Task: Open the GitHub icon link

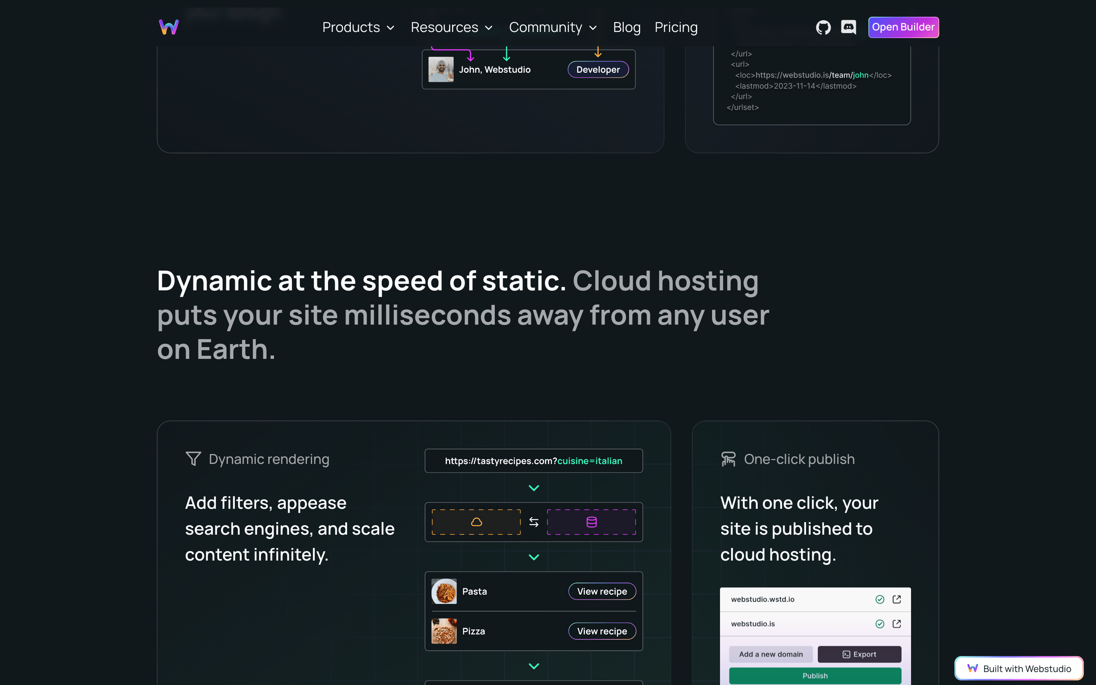Action: tap(823, 27)
